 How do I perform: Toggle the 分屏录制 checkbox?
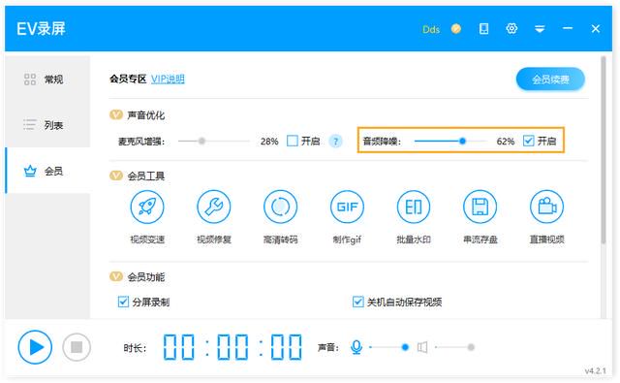coord(123,302)
